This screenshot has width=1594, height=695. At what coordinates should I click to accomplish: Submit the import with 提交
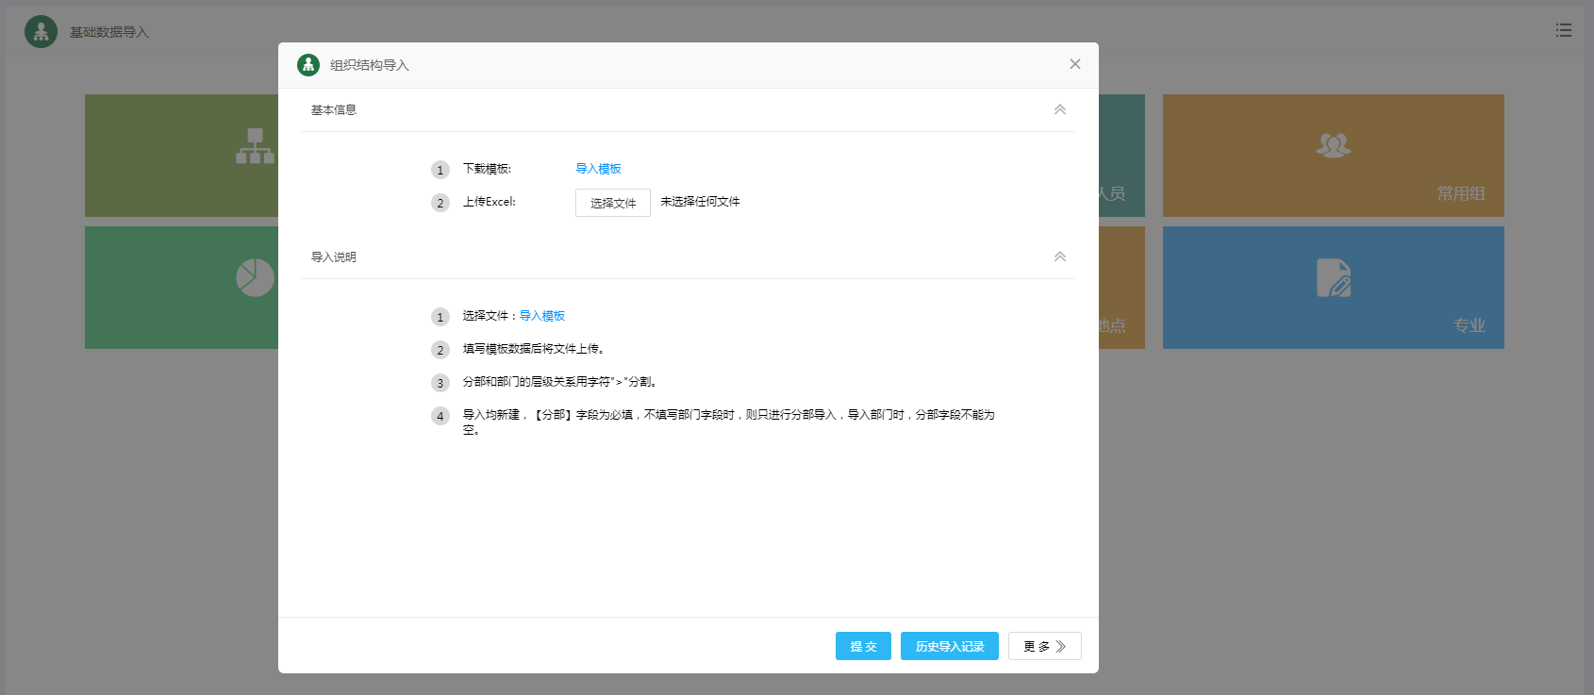[x=862, y=646]
